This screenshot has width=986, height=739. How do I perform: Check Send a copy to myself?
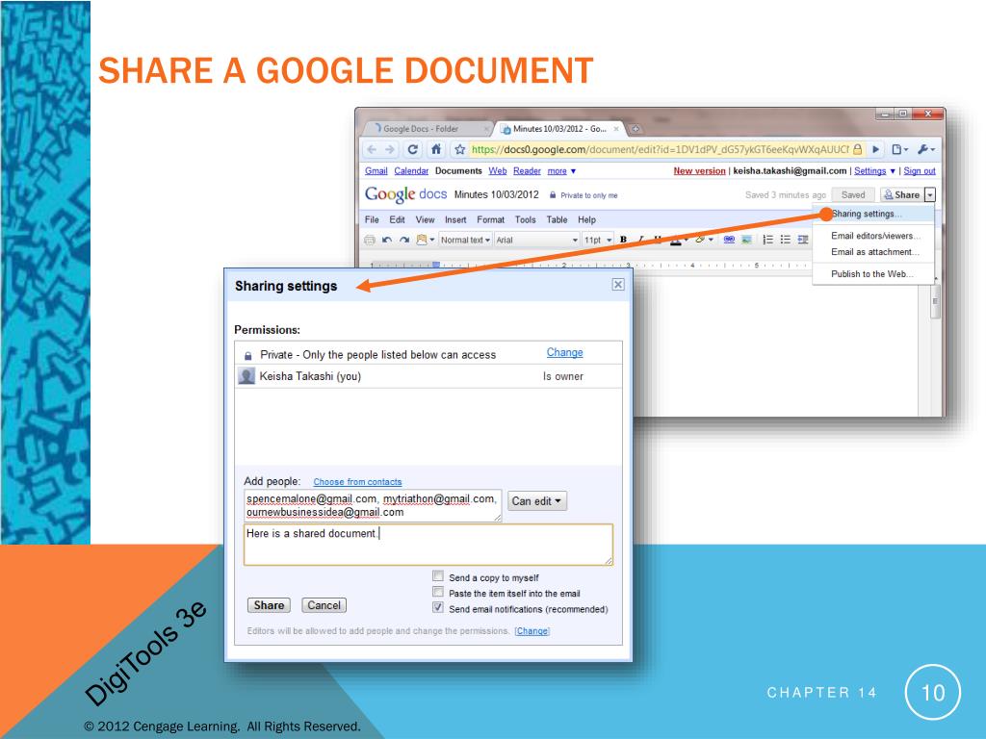438,575
